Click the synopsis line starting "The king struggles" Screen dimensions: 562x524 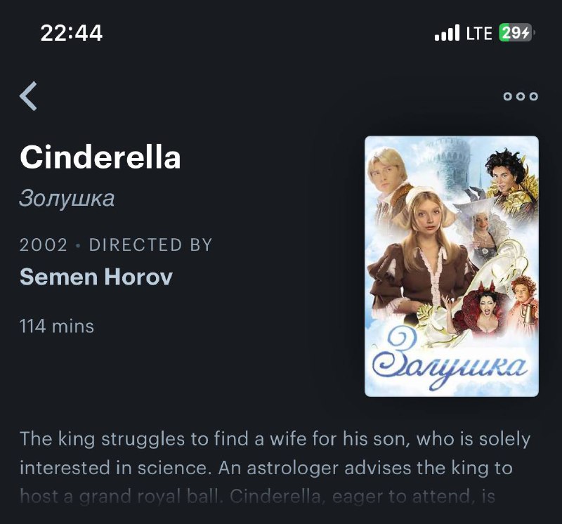click(275, 439)
